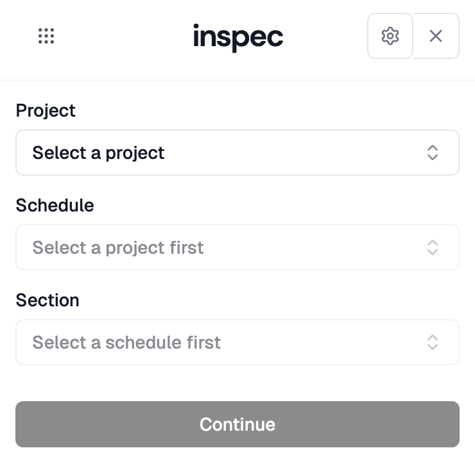Click the Schedule field's up-down chevron icon
Screen dimensions: 475x464
click(x=433, y=247)
